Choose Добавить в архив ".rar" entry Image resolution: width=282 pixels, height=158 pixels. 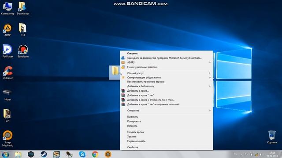(x=167, y=95)
